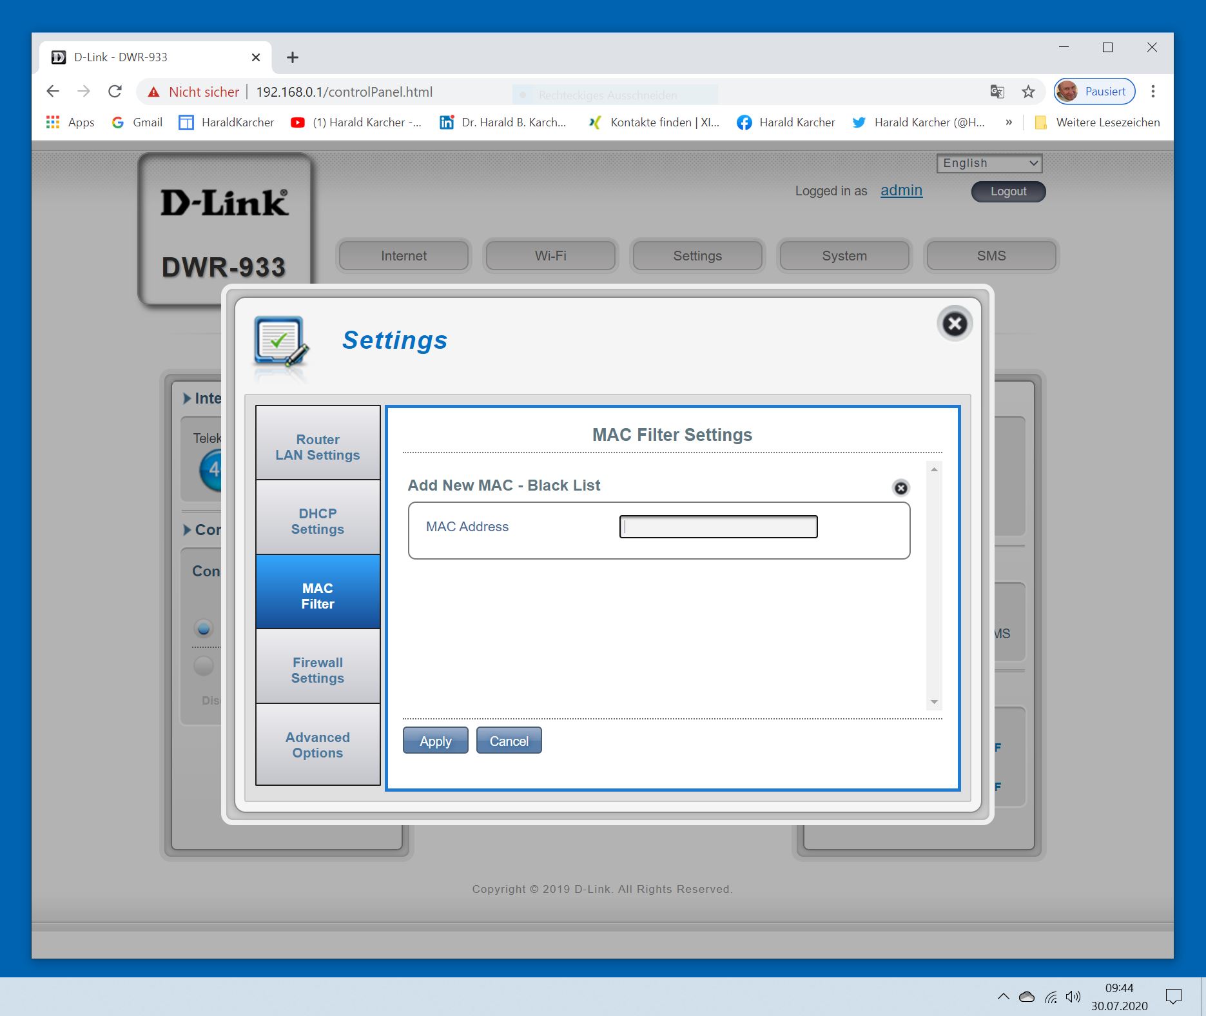Click the browser forward arrow

84,92
